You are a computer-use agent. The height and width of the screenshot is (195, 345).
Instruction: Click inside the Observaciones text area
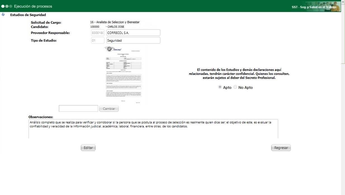click(153, 129)
